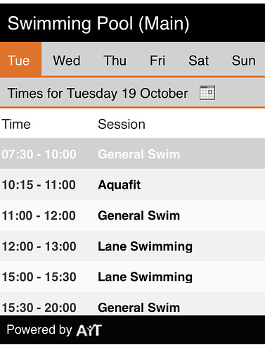Select the 07:30 - 10:00 General Swim row
Screen dimensions: 265x352
132,154
